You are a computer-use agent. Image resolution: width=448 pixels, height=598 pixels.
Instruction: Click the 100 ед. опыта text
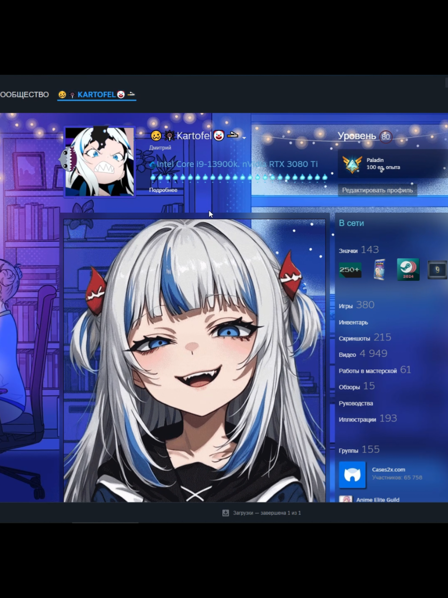tap(383, 167)
